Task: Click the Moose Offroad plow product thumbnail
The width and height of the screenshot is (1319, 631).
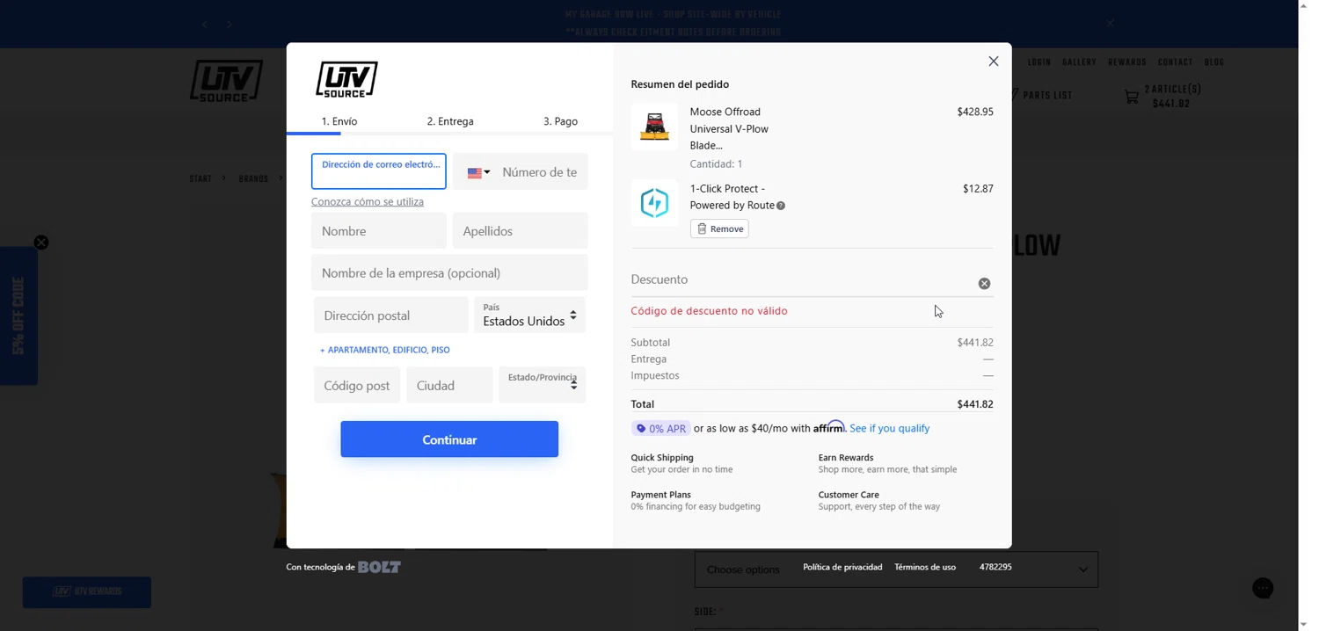Action: [x=654, y=127]
